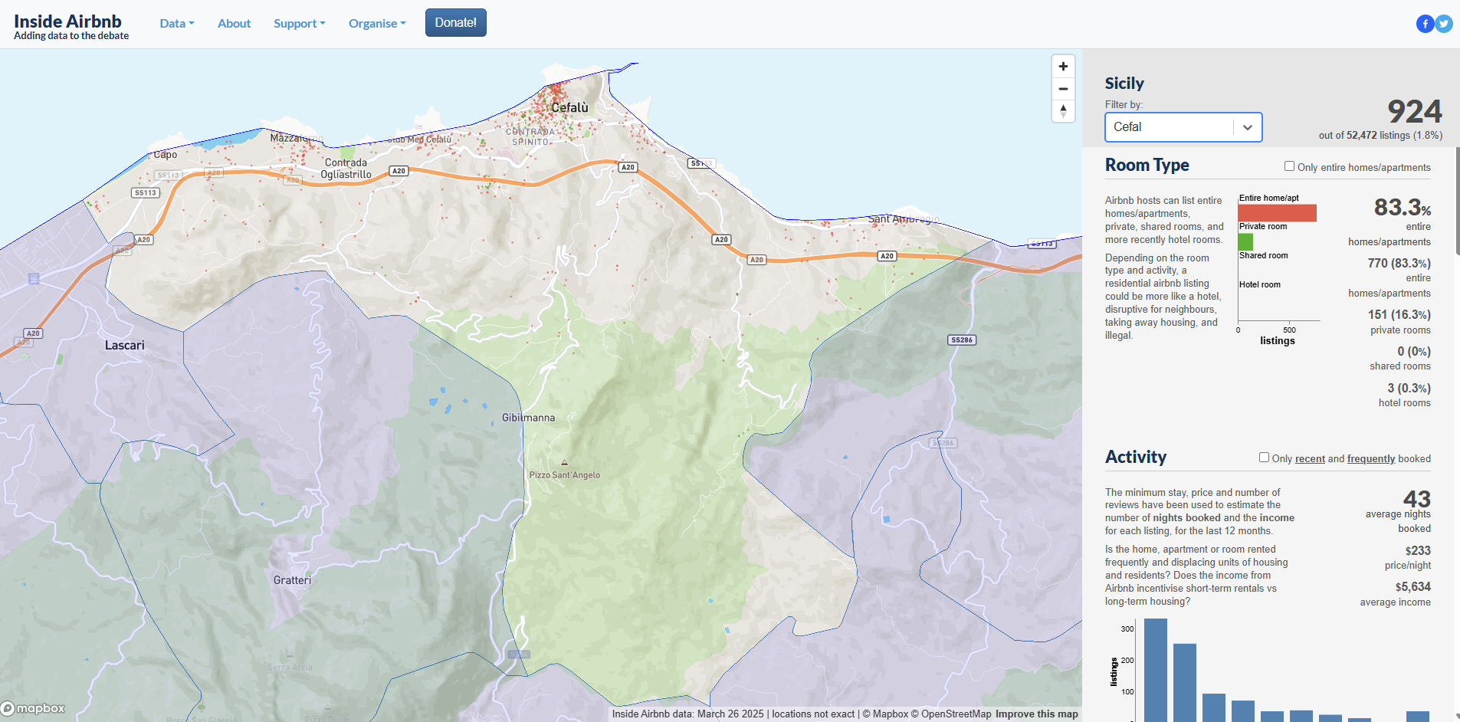Screen dimensions: 1460x722
Task: Zoom in on the map
Action: click(x=1063, y=67)
